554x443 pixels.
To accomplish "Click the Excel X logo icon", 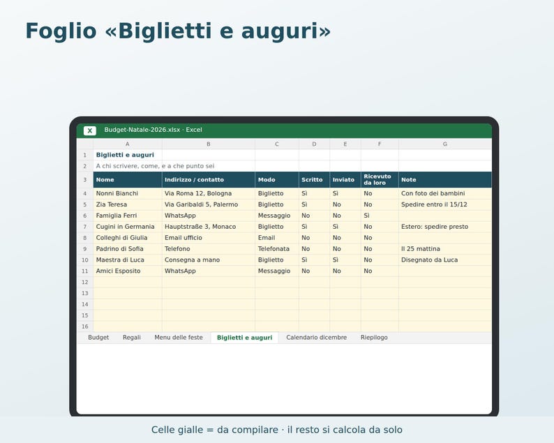I will click(x=90, y=130).
